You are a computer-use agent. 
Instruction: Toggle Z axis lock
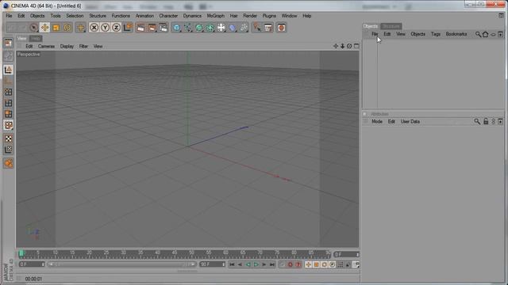tap(116, 28)
